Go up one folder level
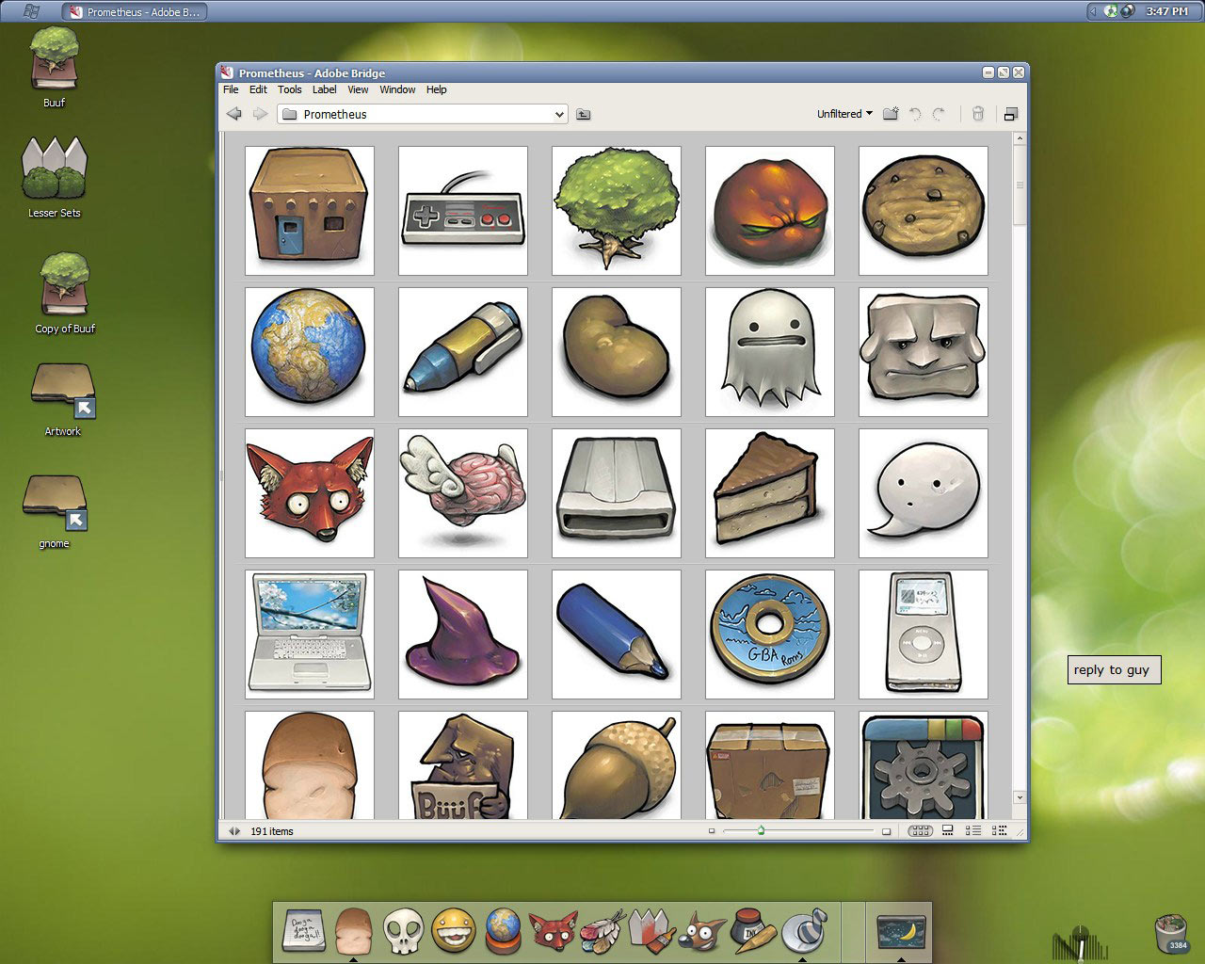The width and height of the screenshot is (1205, 964). point(584,114)
